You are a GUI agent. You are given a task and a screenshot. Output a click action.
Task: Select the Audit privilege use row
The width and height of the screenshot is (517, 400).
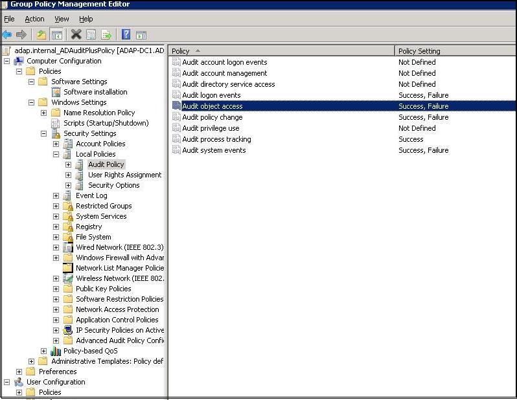343,128
